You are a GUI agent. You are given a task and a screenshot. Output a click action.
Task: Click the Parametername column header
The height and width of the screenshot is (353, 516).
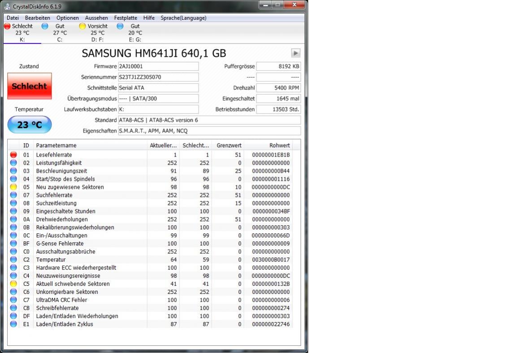point(90,145)
